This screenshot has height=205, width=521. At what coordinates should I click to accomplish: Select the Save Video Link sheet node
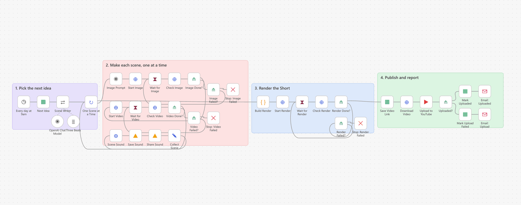point(387,102)
